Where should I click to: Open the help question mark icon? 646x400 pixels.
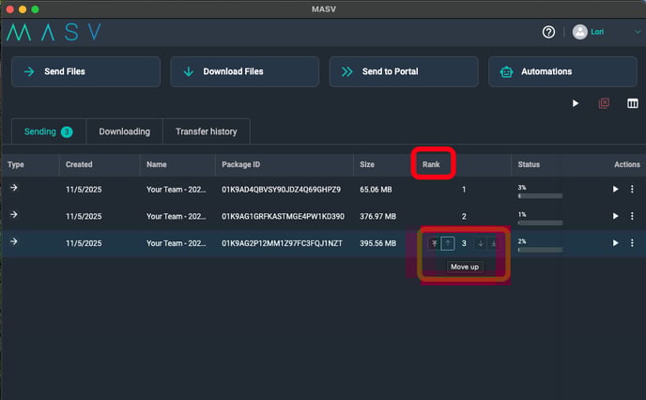point(548,32)
